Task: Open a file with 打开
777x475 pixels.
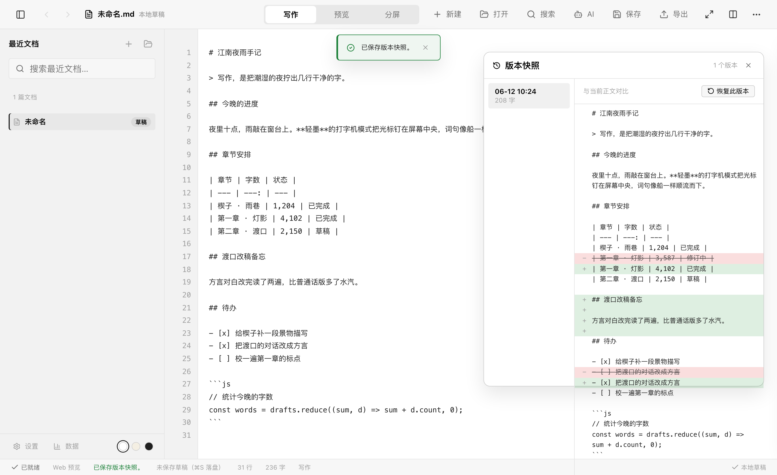Action: (x=494, y=15)
